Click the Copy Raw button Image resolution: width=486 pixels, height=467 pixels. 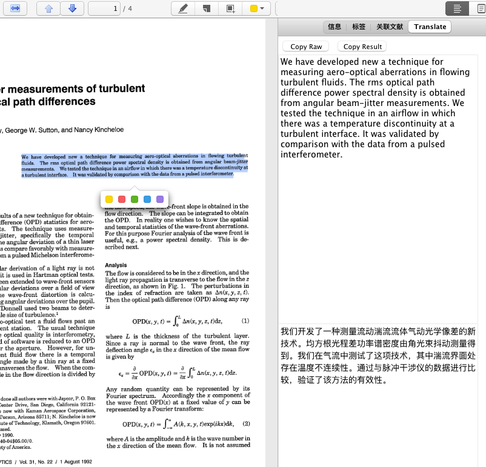point(306,47)
